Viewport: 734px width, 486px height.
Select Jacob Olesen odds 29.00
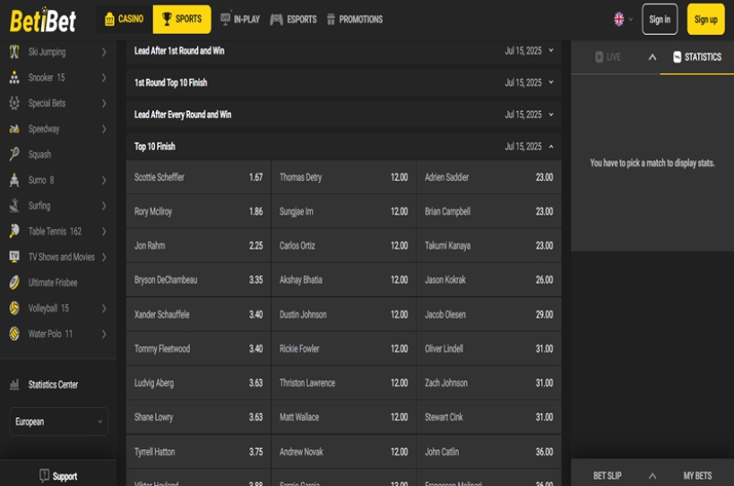(489, 314)
